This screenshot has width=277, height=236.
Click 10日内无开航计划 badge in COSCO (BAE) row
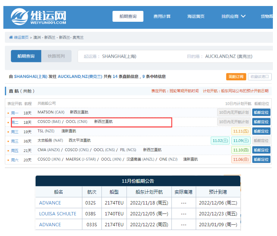(x=234, y=122)
